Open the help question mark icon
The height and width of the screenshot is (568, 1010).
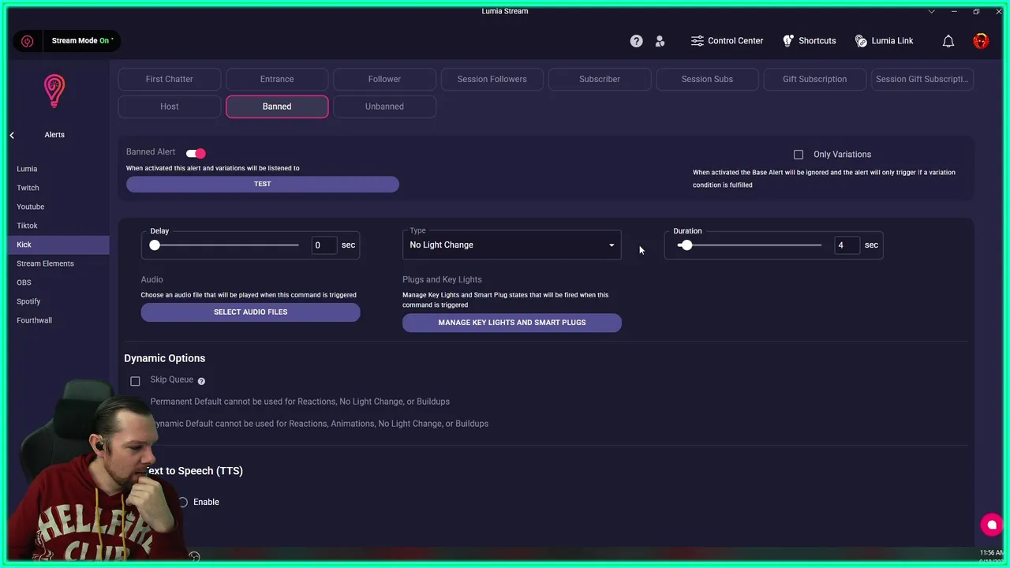coord(636,41)
